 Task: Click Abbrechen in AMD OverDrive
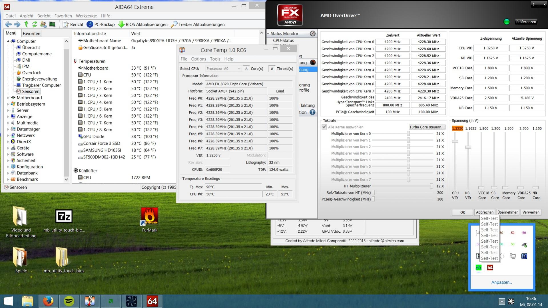[485, 212]
